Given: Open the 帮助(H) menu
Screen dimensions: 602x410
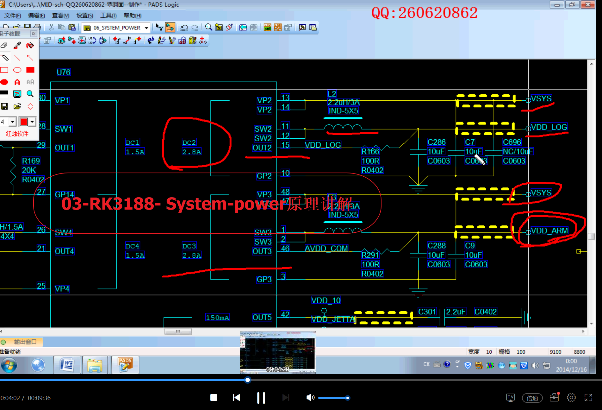Looking at the screenshot, I should (x=132, y=16).
